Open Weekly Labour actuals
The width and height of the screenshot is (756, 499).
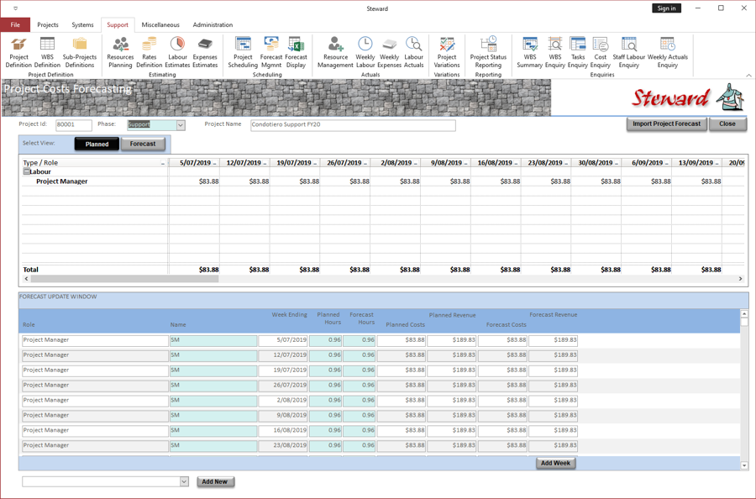point(365,53)
